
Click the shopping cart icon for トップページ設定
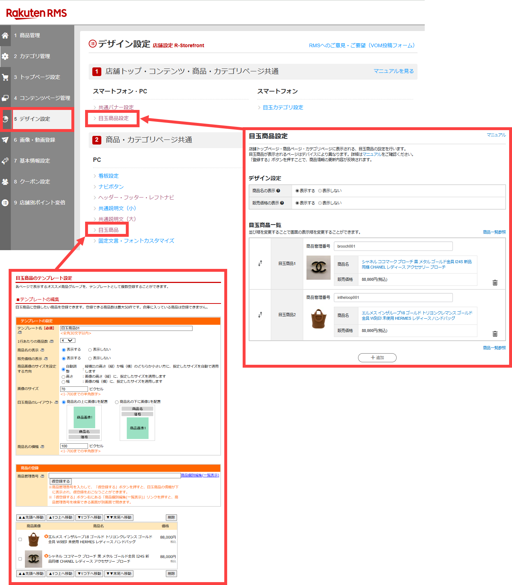click(x=5, y=77)
